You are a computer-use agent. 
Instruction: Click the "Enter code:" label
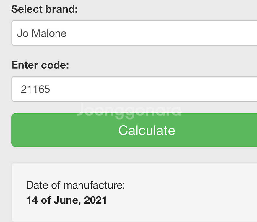click(x=40, y=65)
